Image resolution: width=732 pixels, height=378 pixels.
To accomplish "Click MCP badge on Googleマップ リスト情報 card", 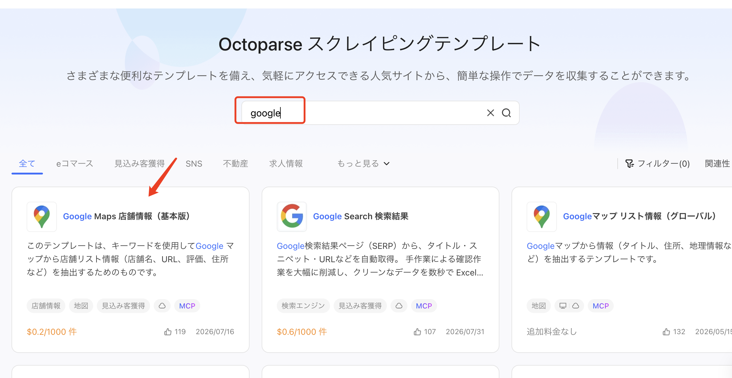I will pyautogui.click(x=601, y=306).
